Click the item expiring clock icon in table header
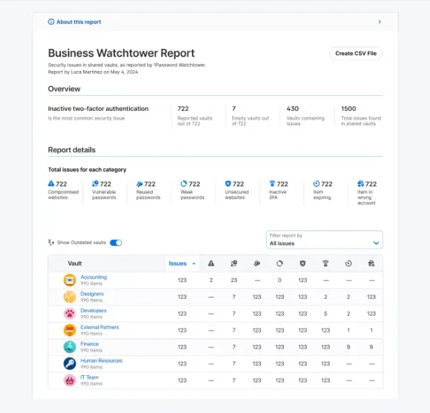This screenshot has height=413, width=430. (x=348, y=264)
